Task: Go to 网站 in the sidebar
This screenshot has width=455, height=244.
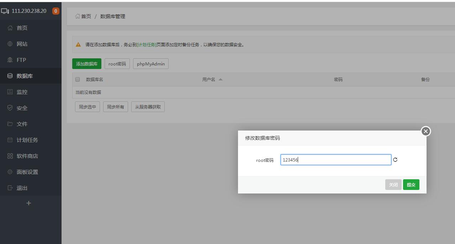Action: click(x=22, y=44)
